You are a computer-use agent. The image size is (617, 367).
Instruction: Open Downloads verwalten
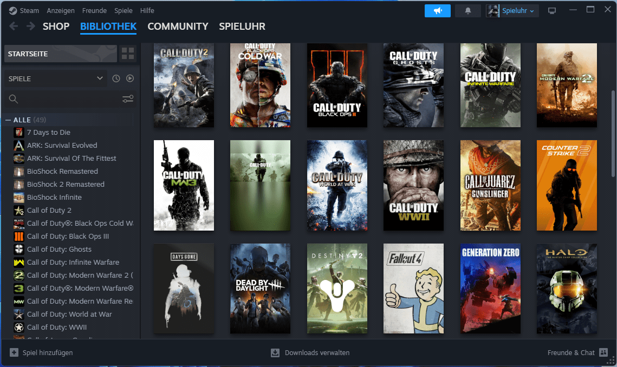(317, 352)
